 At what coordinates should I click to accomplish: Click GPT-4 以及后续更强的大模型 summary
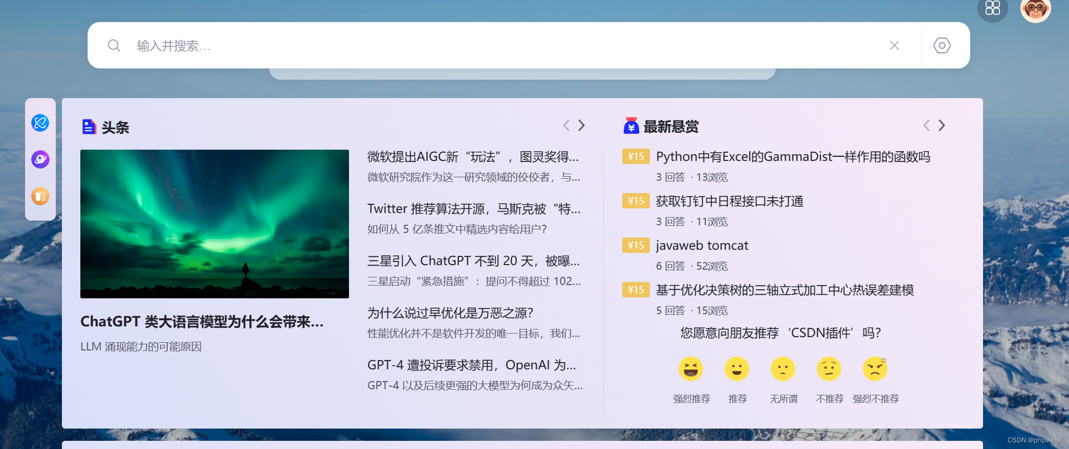[x=475, y=385]
